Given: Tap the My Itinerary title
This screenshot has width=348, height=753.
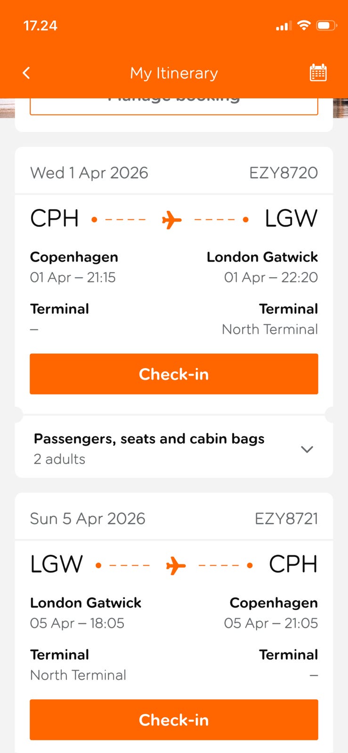Looking at the screenshot, I should coord(174,73).
